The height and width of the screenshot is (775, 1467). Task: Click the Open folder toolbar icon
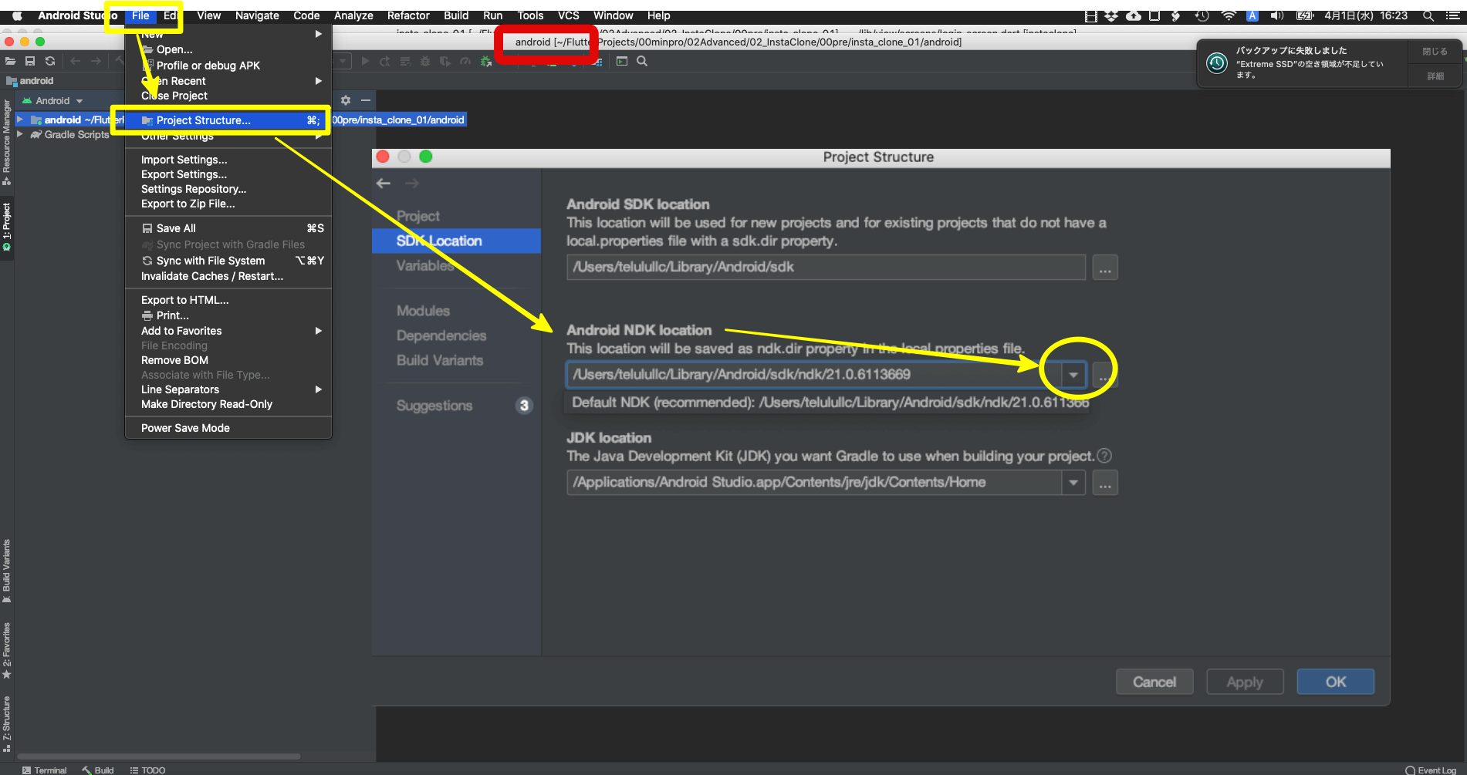pyautogui.click(x=10, y=61)
